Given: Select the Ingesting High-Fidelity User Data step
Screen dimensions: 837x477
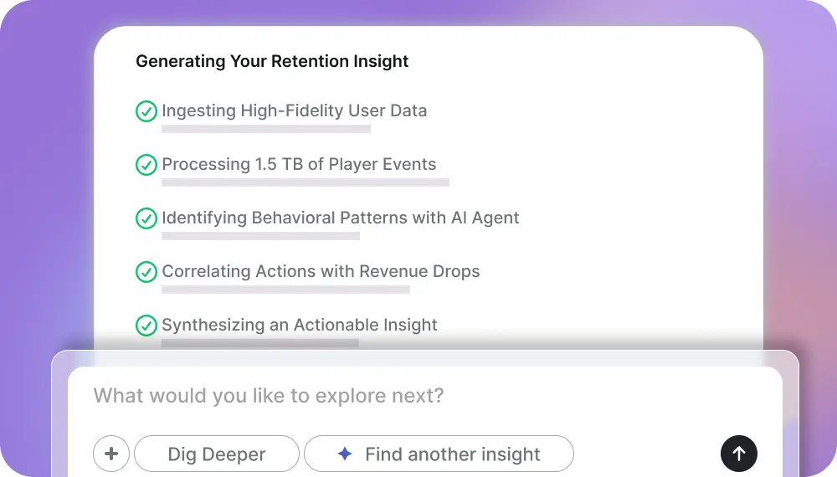Looking at the screenshot, I should (294, 110).
